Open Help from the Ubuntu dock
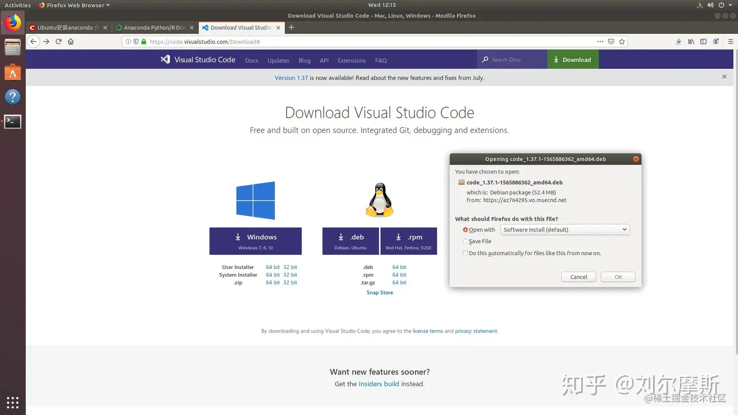738x415 pixels. point(13,97)
